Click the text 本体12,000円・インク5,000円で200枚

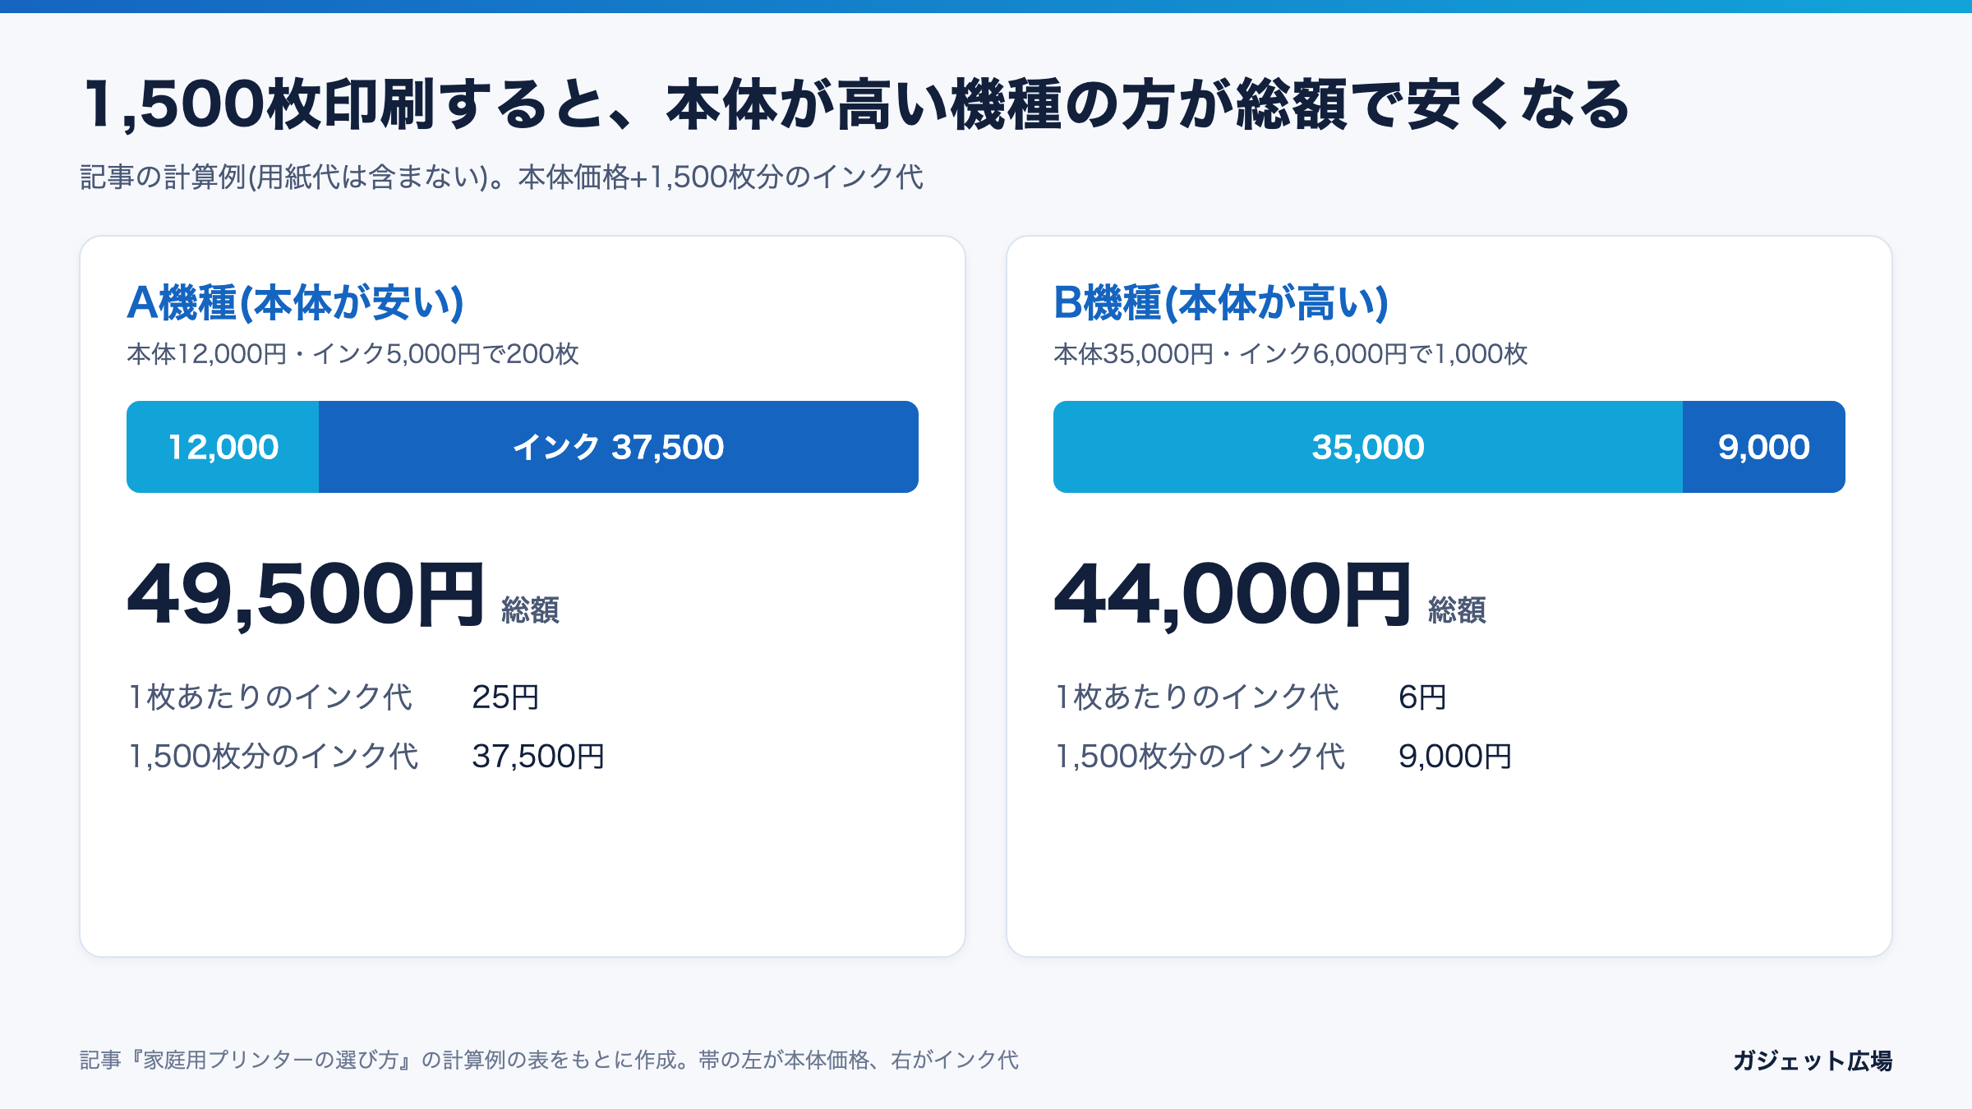point(353,354)
